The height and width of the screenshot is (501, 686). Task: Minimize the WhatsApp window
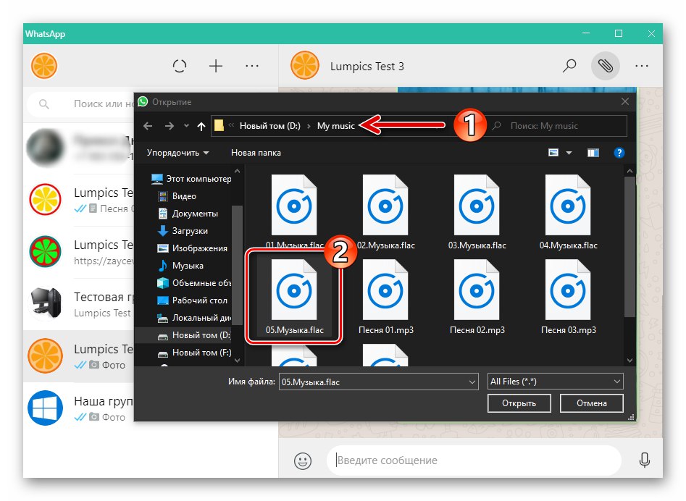586,33
